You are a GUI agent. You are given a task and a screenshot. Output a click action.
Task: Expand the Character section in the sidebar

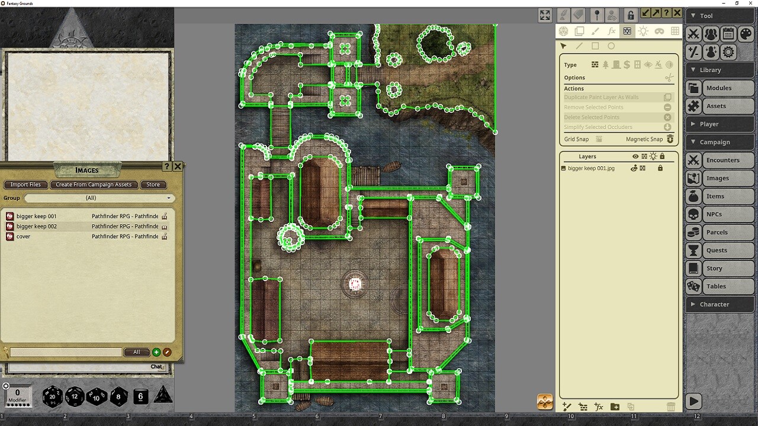pyautogui.click(x=715, y=304)
